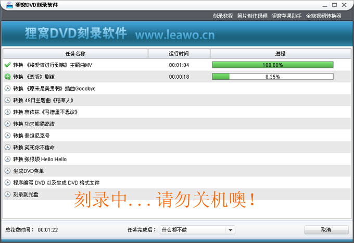Screen dimensions: 354x243
Task: Select the 《原来是美男啊》插曲Goodbye row
Action: pos(177,88)
